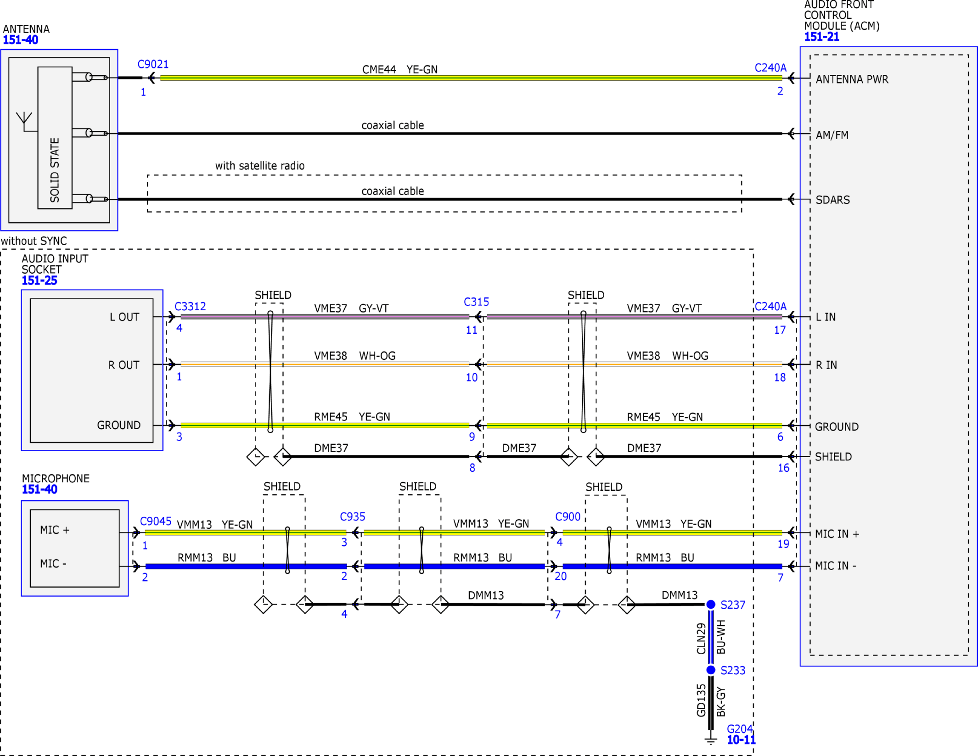Click the SOLID STATE module box
Screen dimensions: 978x756
pyautogui.click(x=55, y=138)
